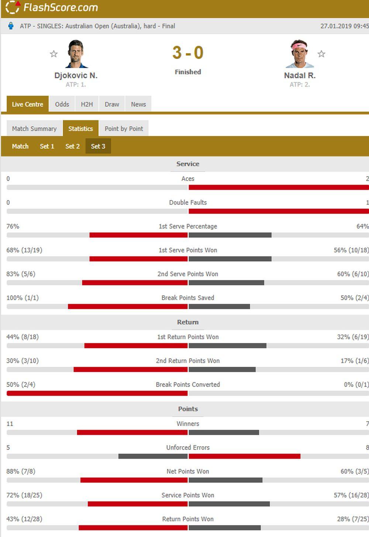Toggle favorite star beside Nadal

coord(321,54)
